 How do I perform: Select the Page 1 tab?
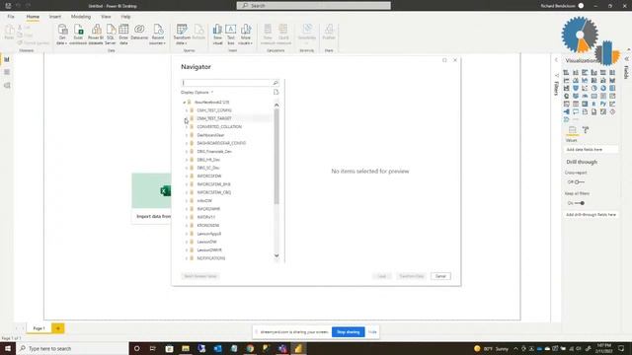(x=39, y=328)
